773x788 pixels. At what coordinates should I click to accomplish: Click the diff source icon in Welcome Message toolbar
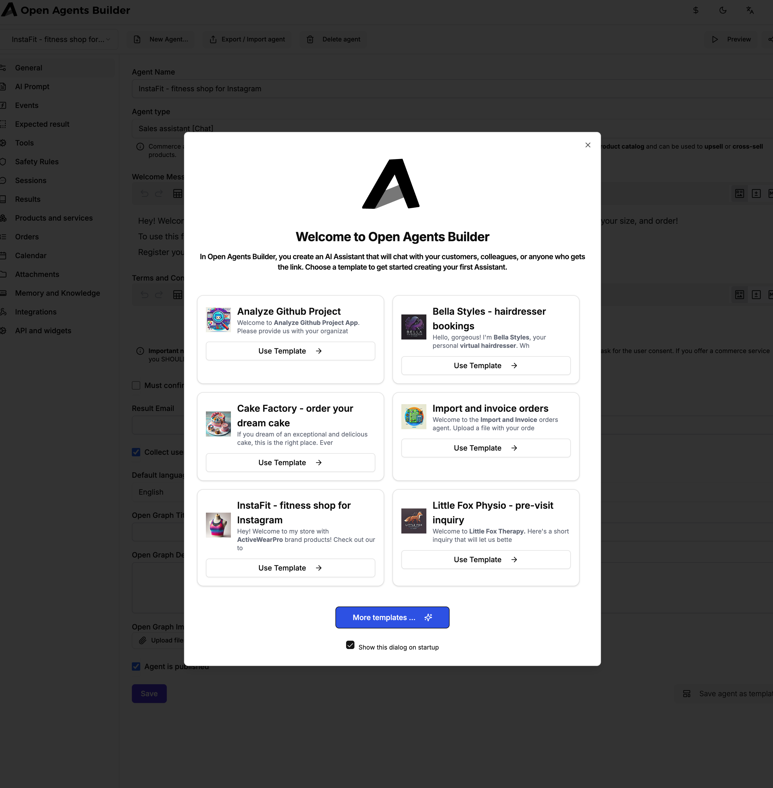[x=756, y=193]
